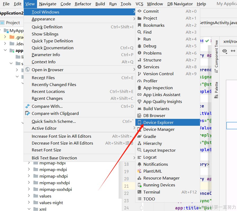Open the Palette side tab

[x=216, y=90]
